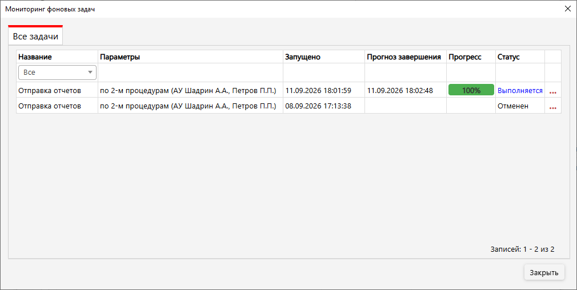The height and width of the screenshot is (290, 577).
Task: Click the blue Выполняется status link
Action: point(520,90)
